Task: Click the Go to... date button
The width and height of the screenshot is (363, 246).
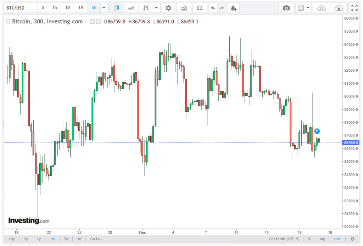Action: [x=97, y=239]
